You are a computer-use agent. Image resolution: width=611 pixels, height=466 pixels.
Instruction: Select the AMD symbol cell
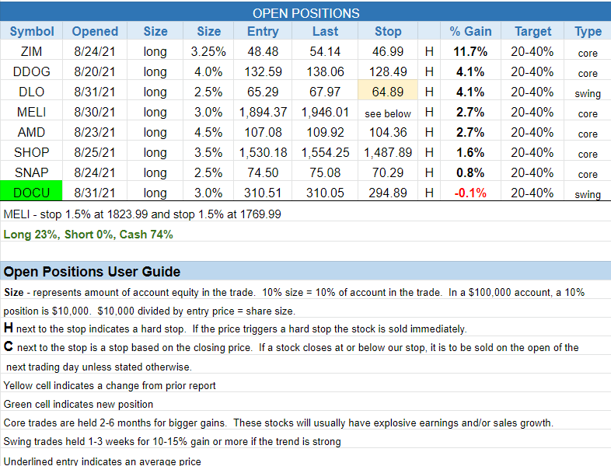32,132
